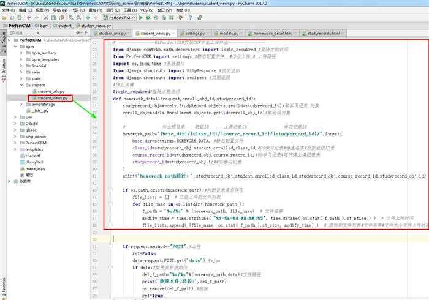Click the Cut scissors icon

[46, 18]
